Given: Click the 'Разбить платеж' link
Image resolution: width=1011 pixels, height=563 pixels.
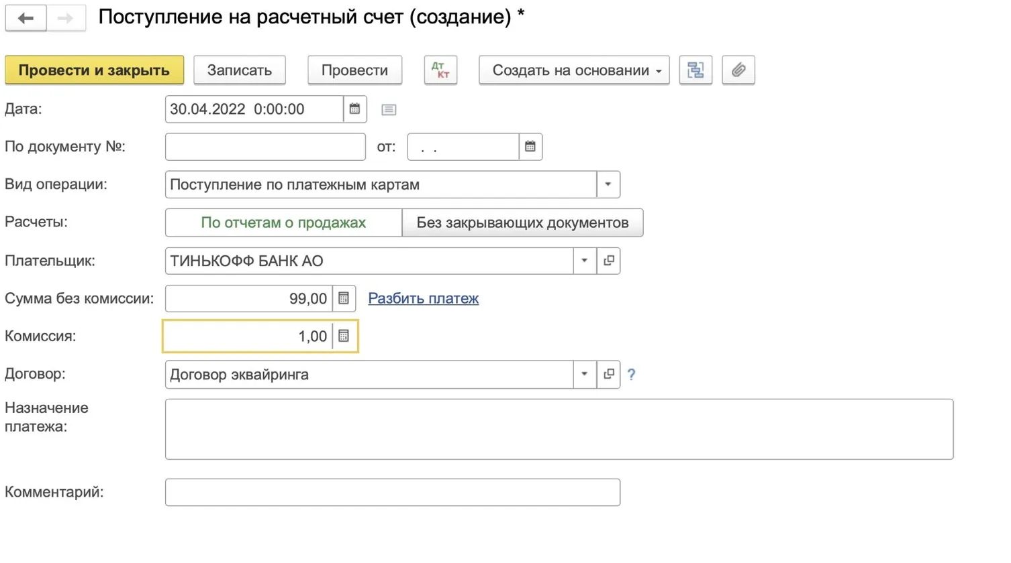Looking at the screenshot, I should click(x=423, y=299).
